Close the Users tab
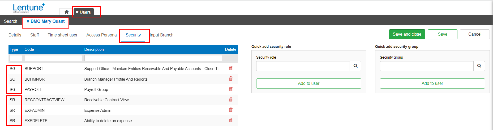The width and height of the screenshot is (493, 130). [77, 12]
